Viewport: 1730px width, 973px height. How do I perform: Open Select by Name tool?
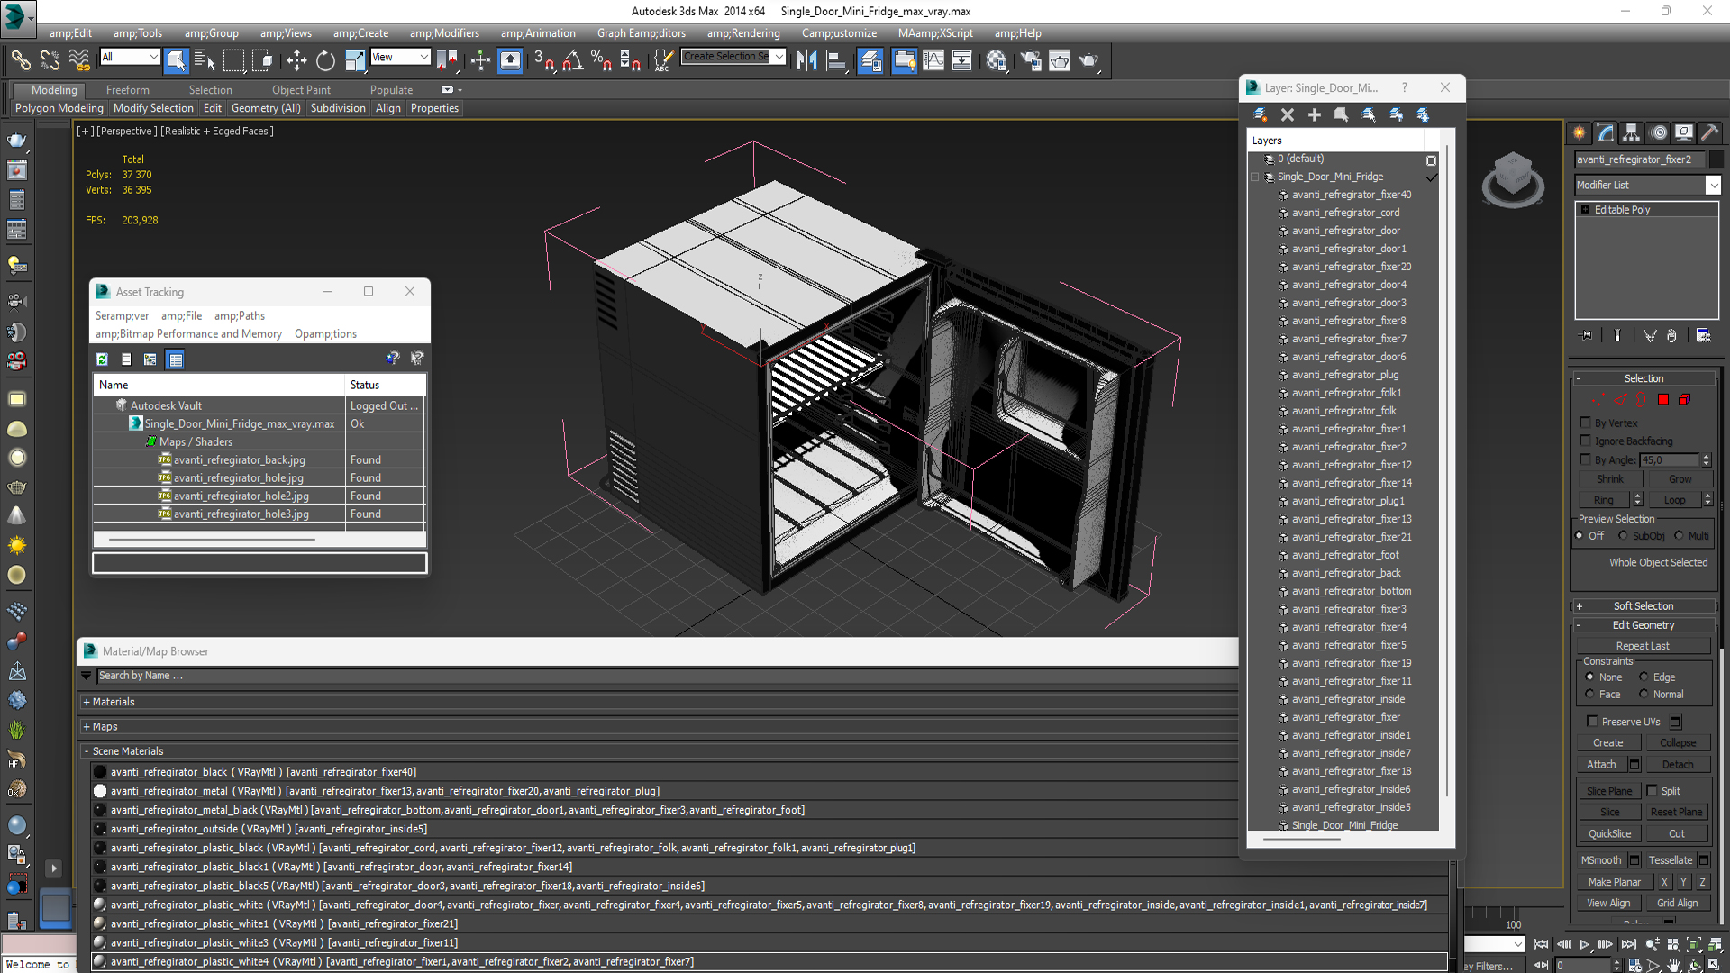click(x=205, y=60)
